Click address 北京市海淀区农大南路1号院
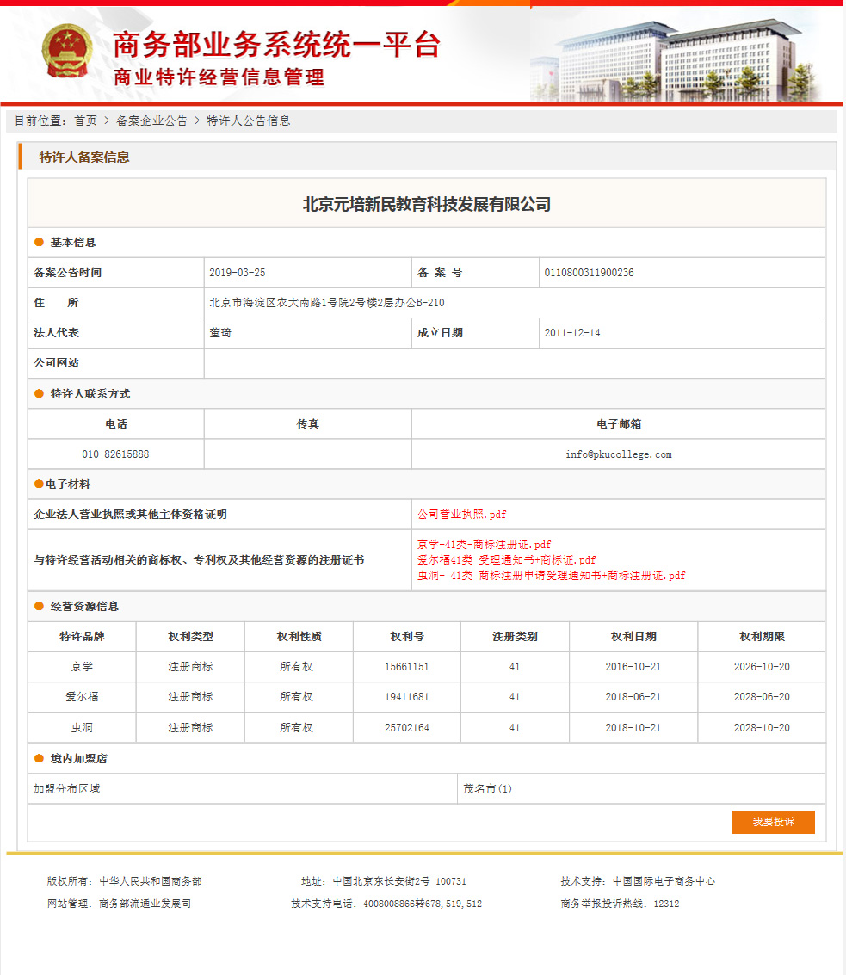 [x=326, y=303]
